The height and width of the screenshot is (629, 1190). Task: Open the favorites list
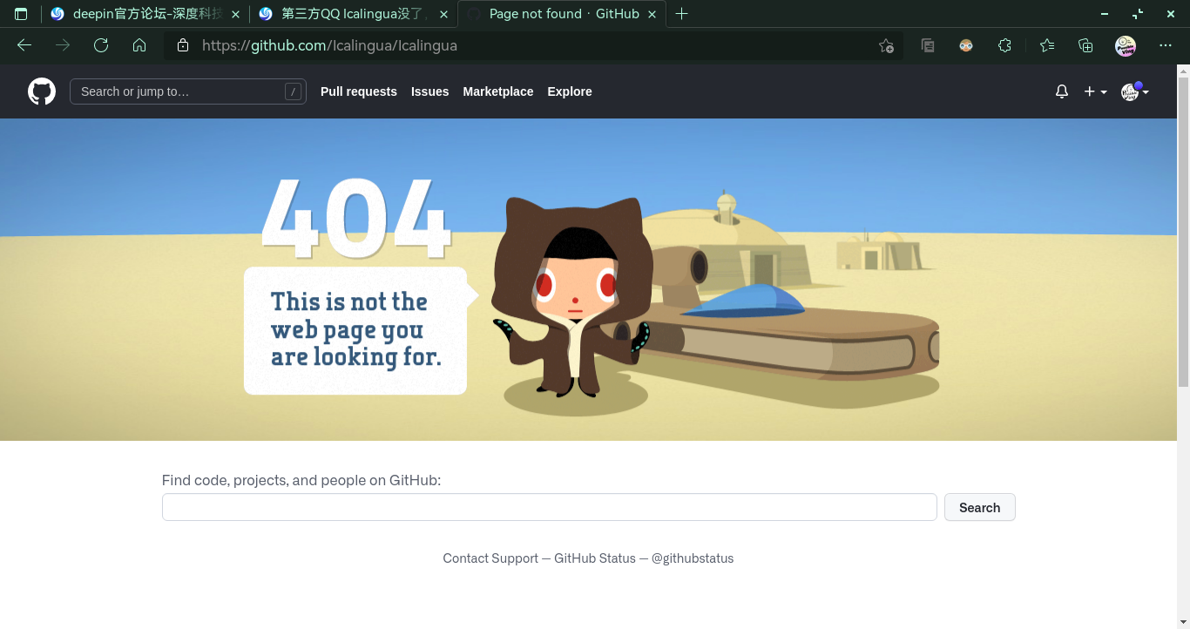click(1047, 45)
